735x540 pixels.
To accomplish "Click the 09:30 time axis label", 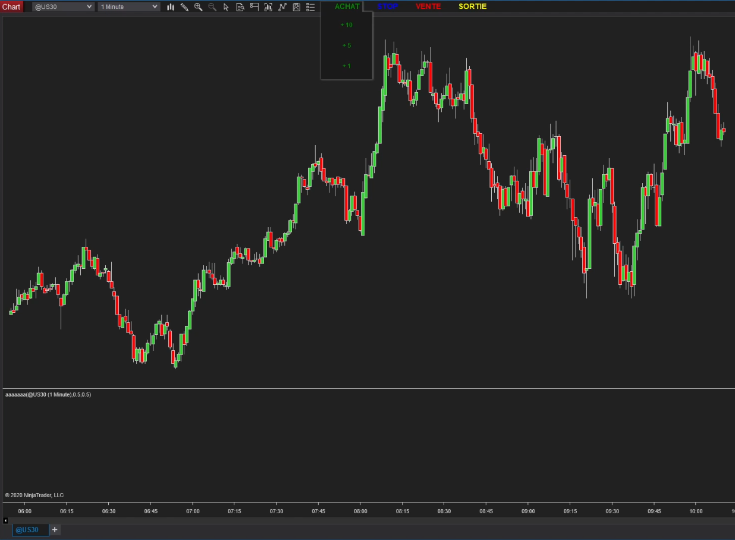I will (x=612, y=511).
